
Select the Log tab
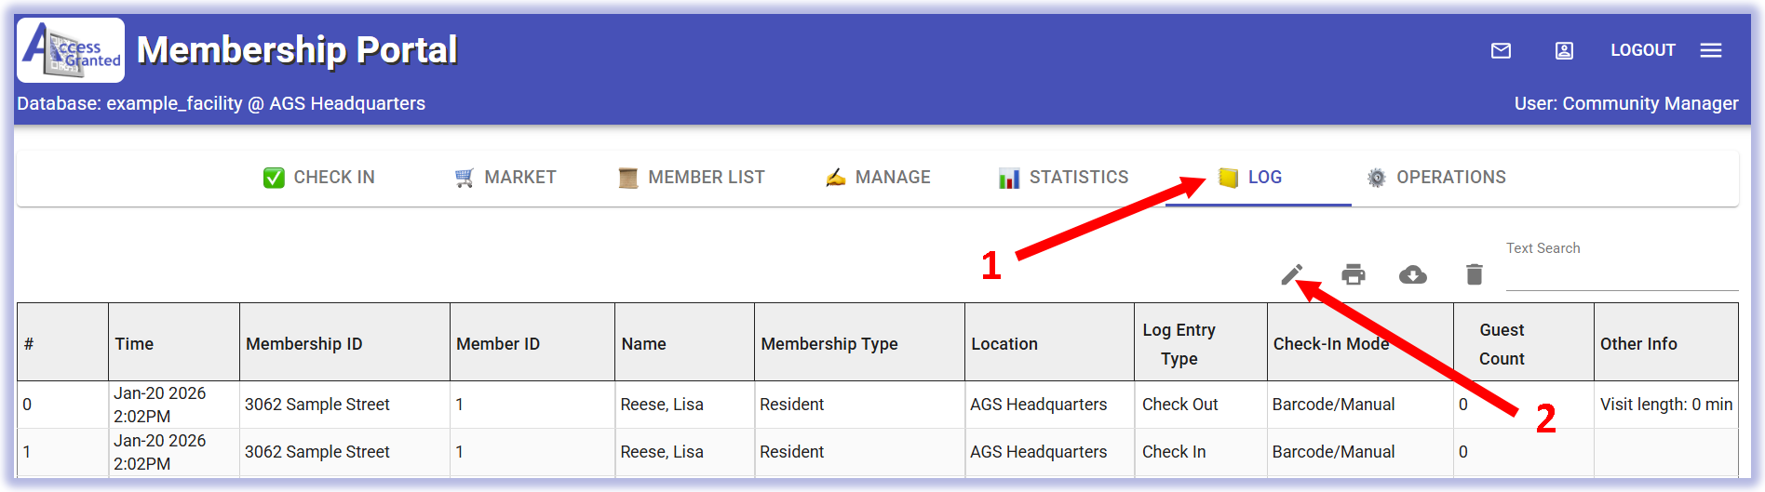pyautogui.click(x=1252, y=178)
